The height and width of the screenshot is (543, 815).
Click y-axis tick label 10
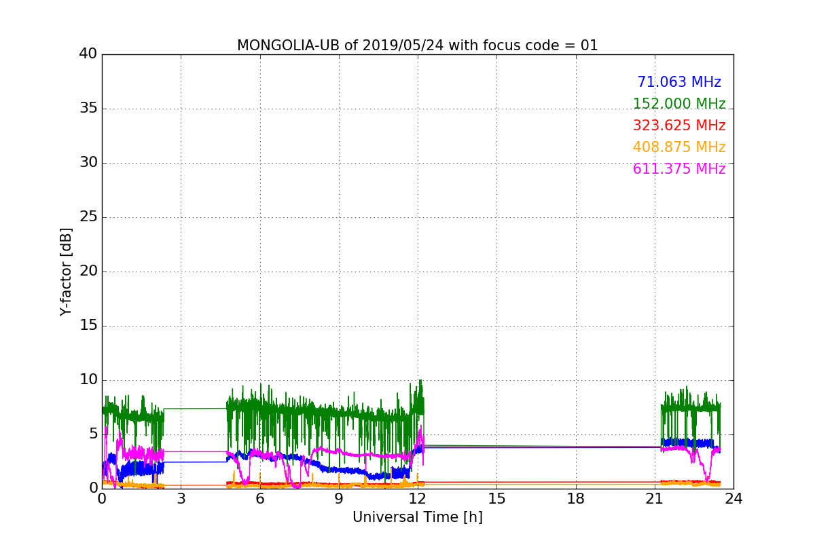coord(88,379)
